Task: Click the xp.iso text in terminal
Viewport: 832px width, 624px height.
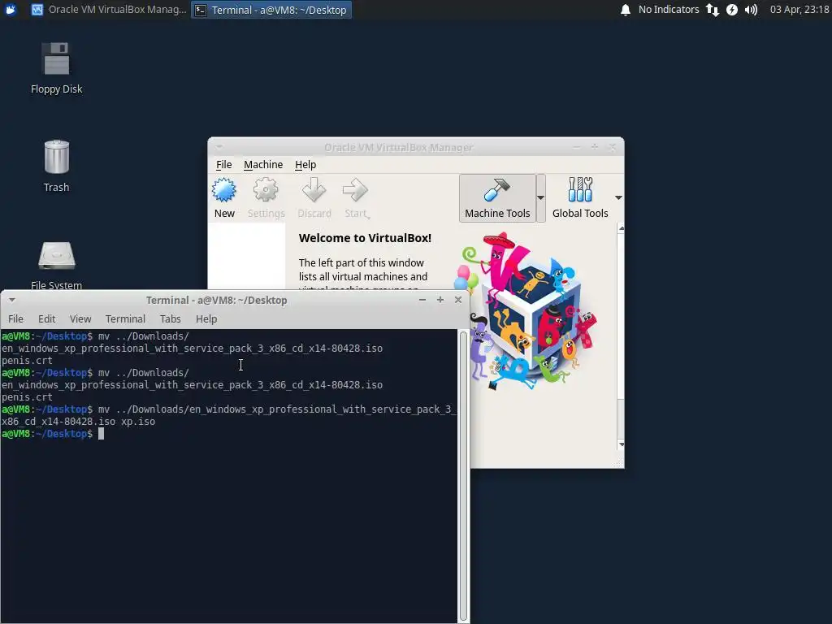Action: 138,422
